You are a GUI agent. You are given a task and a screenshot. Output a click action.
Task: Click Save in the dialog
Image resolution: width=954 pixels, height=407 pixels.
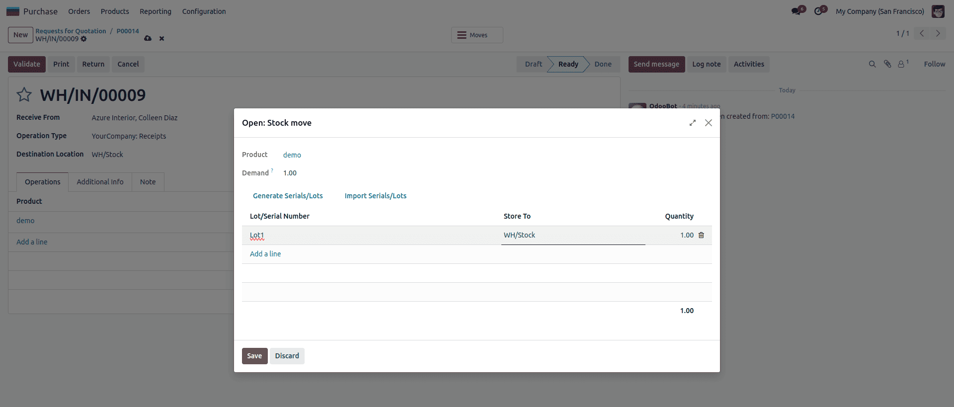pos(254,356)
